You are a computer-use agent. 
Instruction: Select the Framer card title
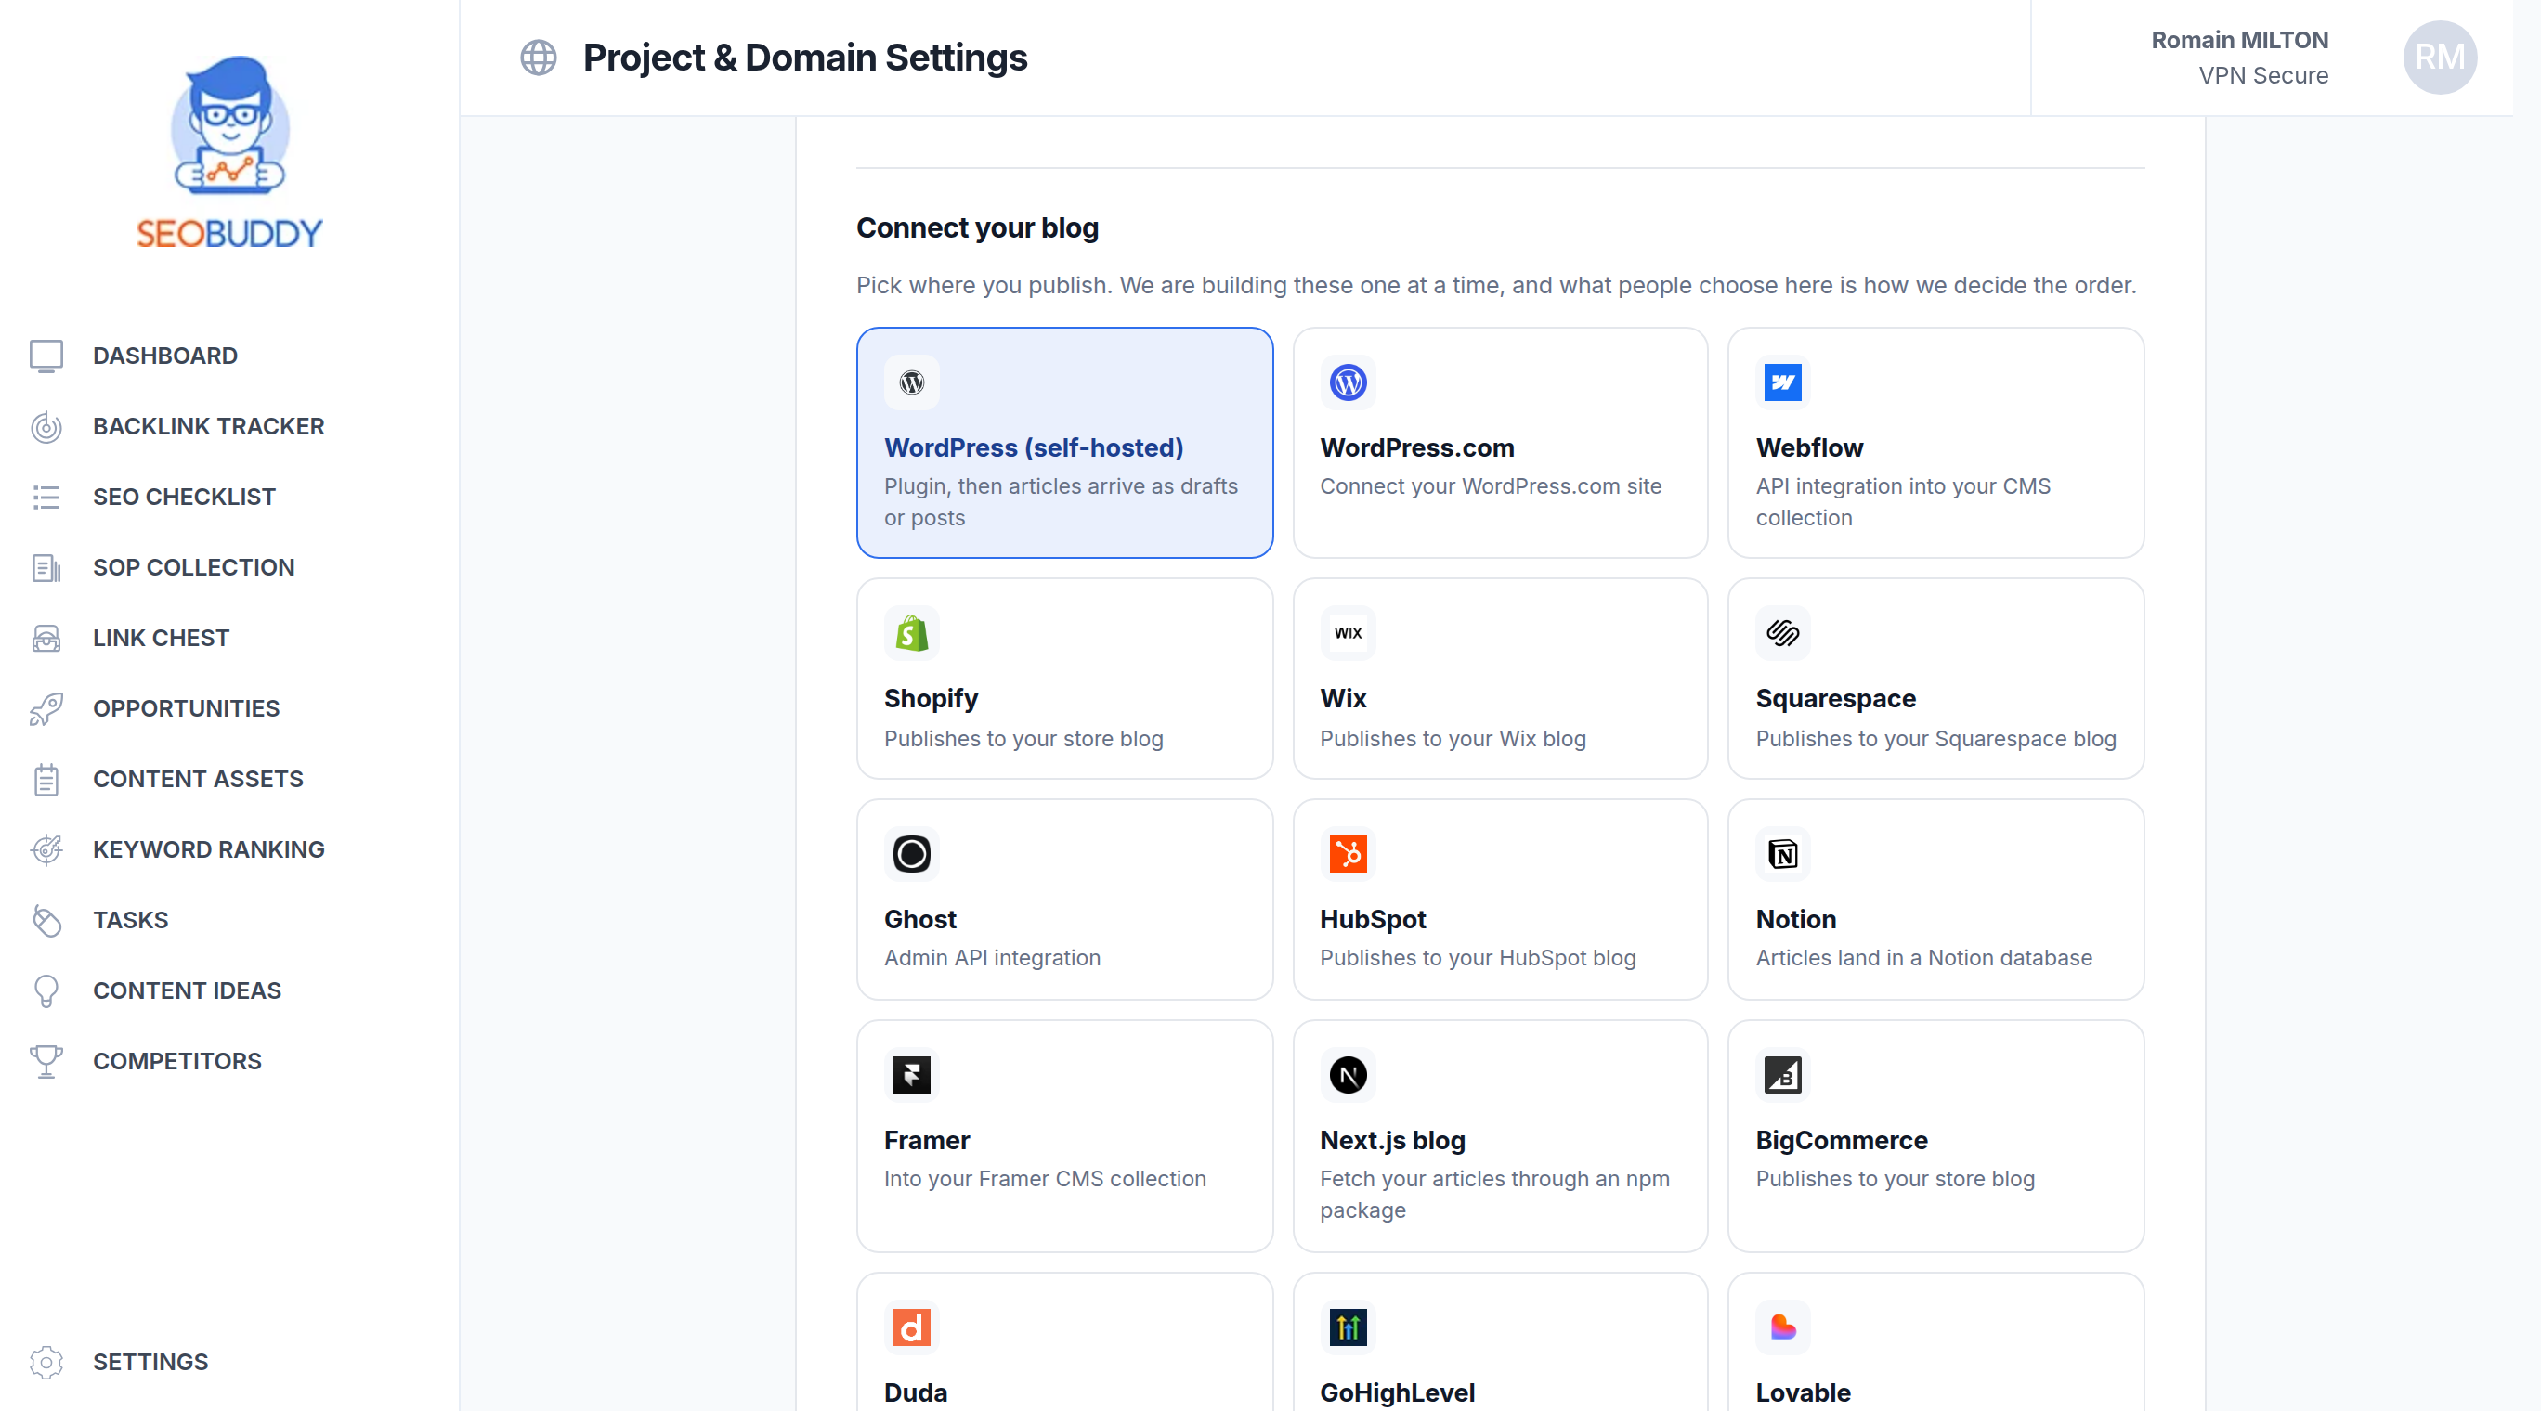tap(926, 1140)
